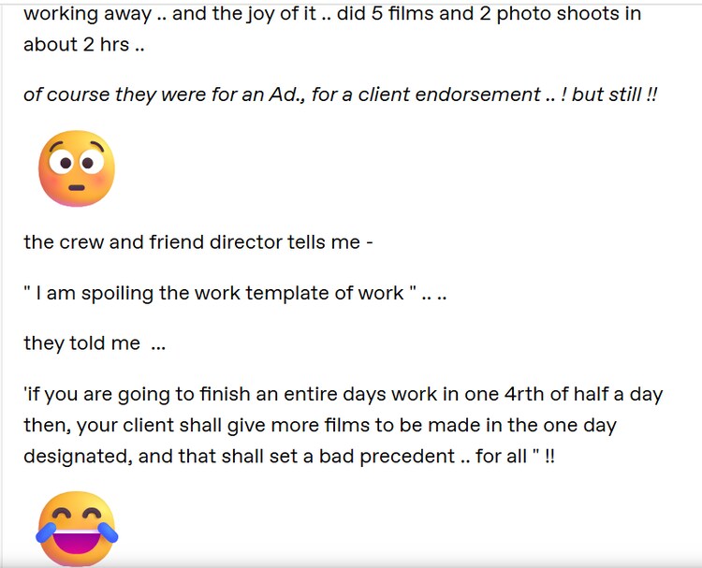Click the italic sentence about the Ad
Viewport: 702px width, 568px height.
pyautogui.click(x=341, y=95)
